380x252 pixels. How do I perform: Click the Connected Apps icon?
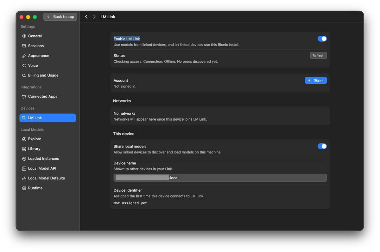coord(24,96)
